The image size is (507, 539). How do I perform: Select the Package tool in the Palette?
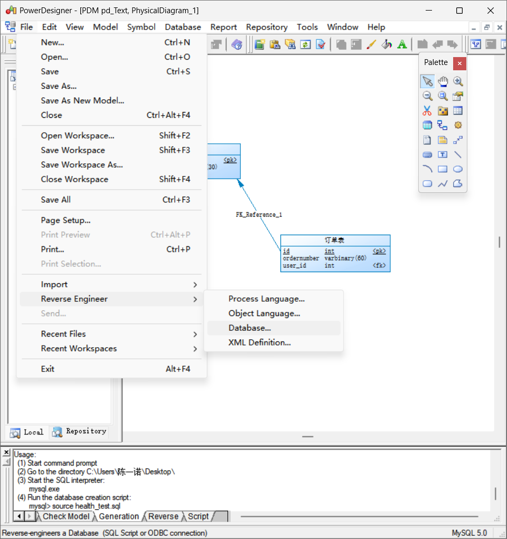click(x=443, y=110)
